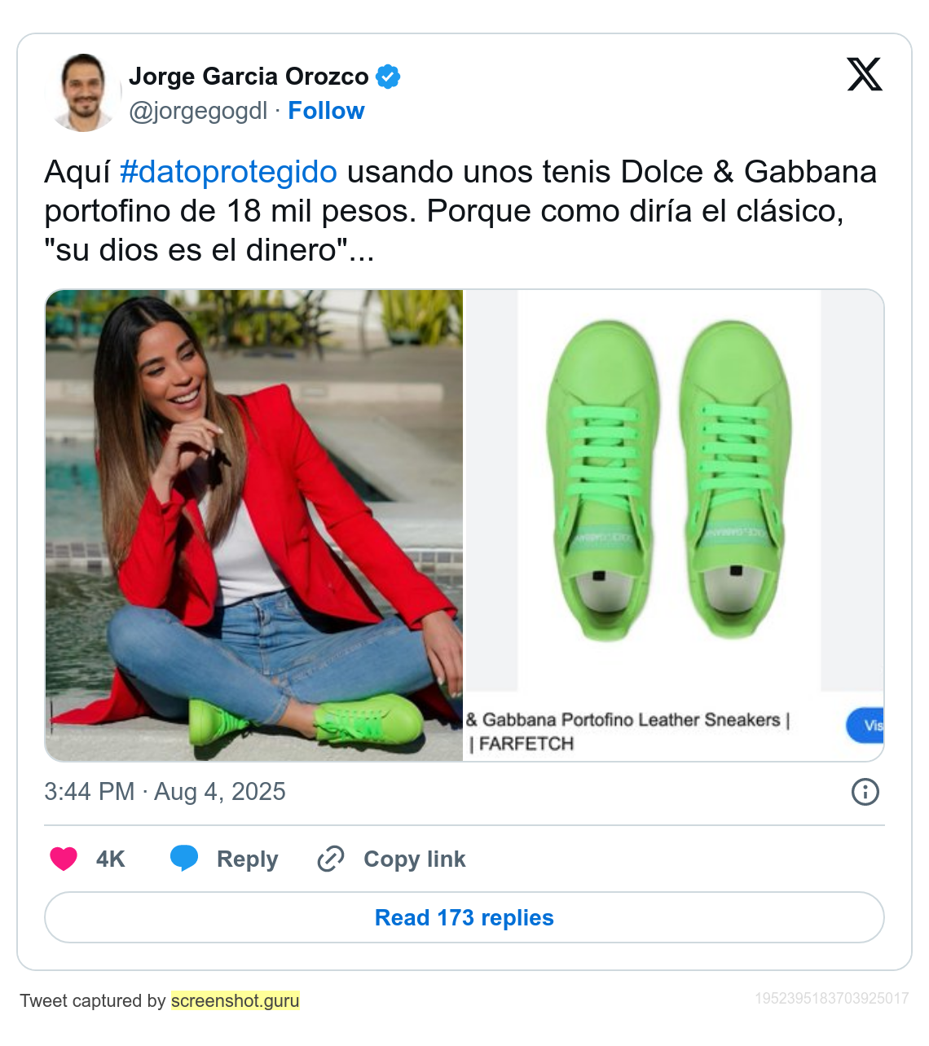Screen dimensions: 929x1046
Task: Follow the @jorgegogdl account
Action: pyautogui.click(x=326, y=111)
